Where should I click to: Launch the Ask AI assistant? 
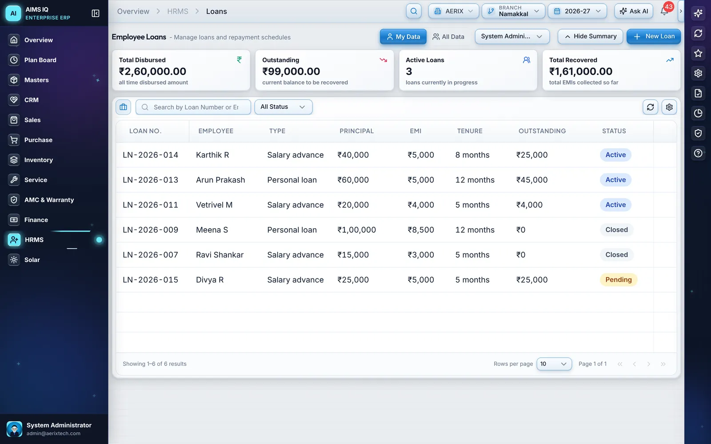coord(634,11)
